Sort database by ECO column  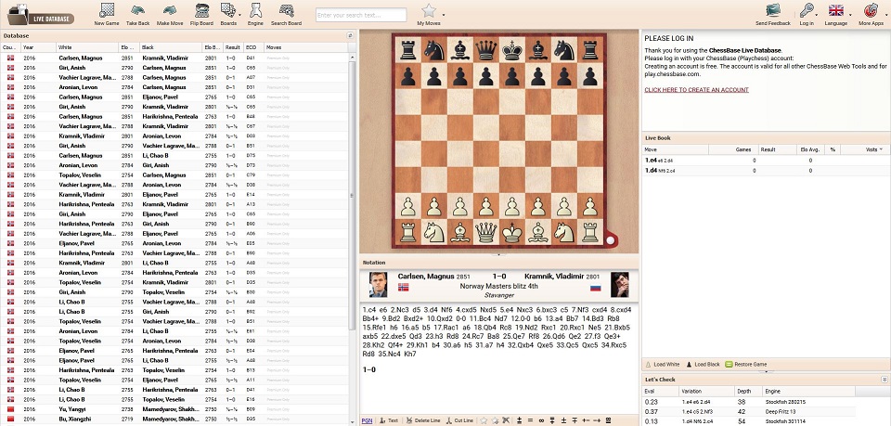(x=253, y=47)
